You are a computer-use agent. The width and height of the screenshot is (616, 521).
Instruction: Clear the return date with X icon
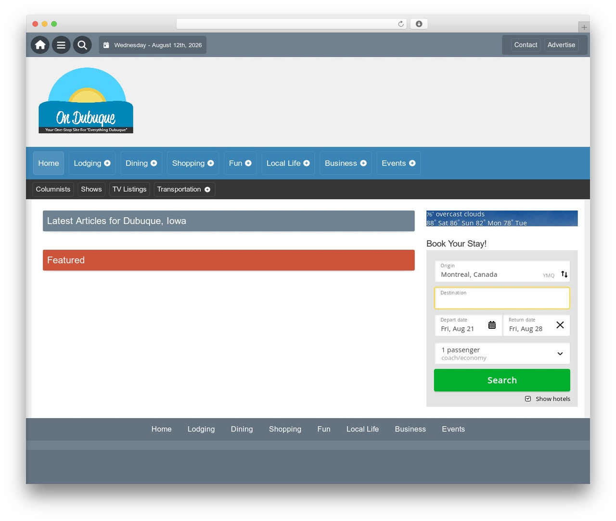[x=560, y=325]
